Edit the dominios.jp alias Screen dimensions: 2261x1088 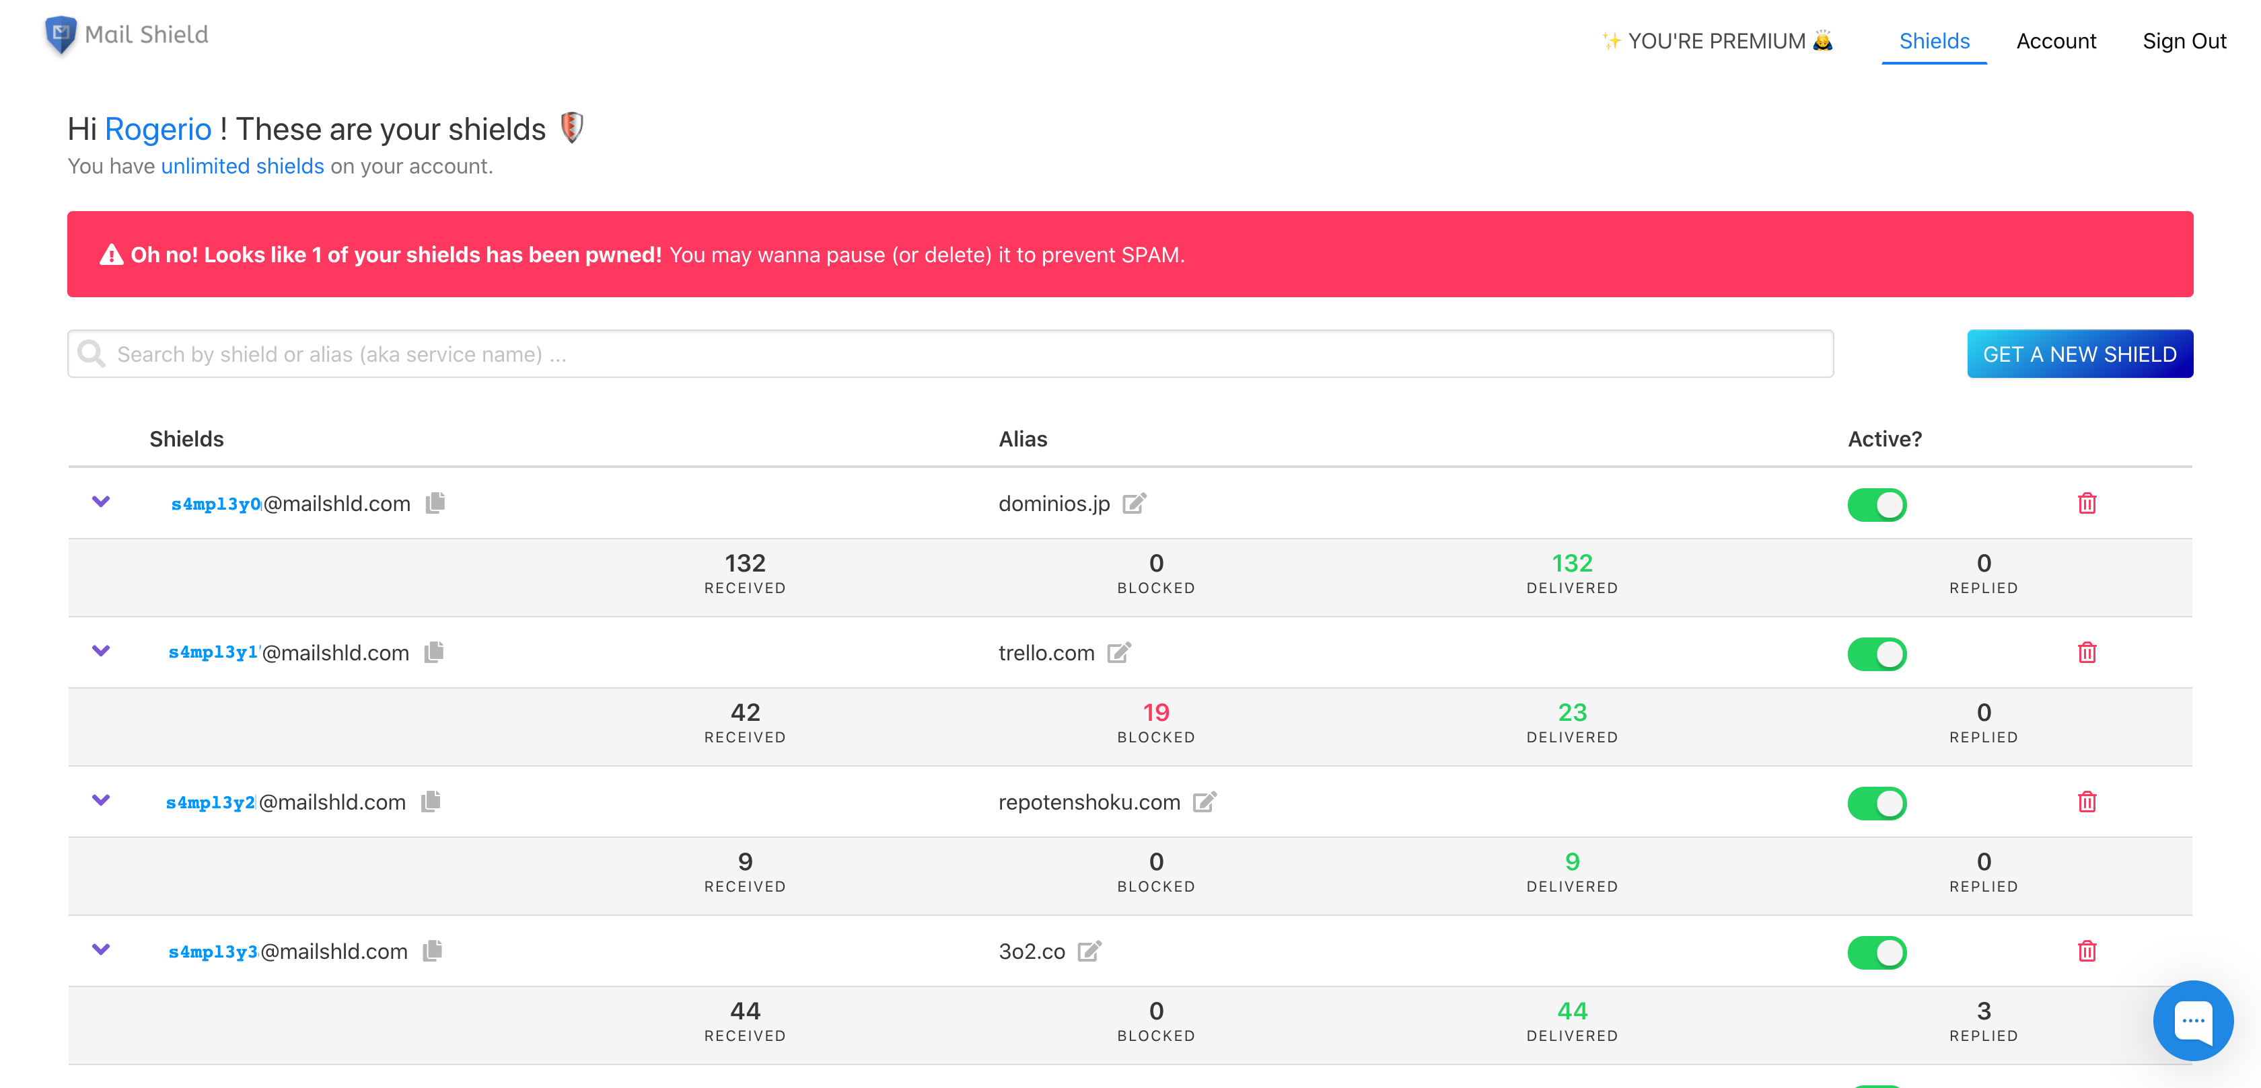[x=1134, y=503]
